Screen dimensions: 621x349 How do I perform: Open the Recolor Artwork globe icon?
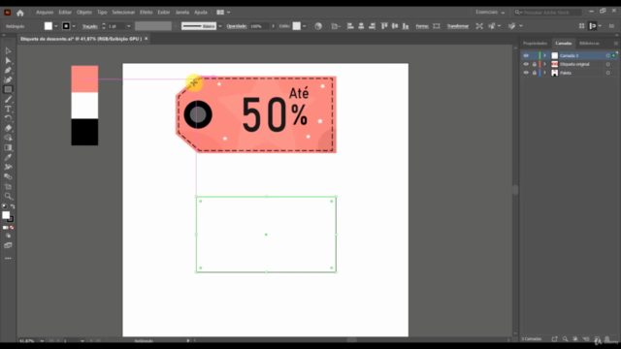318,26
